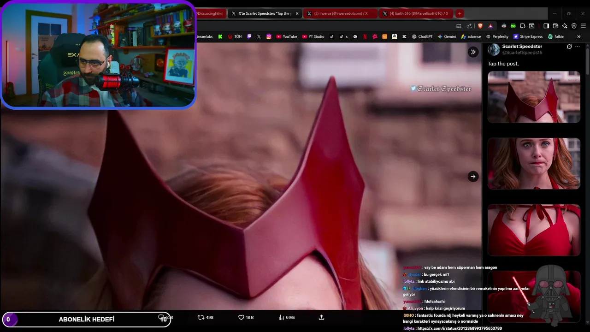Open the browser hamburger main menu
This screenshot has width=590, height=332.
pos(583,26)
